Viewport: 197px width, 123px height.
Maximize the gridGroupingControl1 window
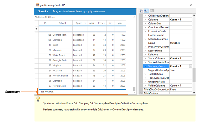point(182,5)
